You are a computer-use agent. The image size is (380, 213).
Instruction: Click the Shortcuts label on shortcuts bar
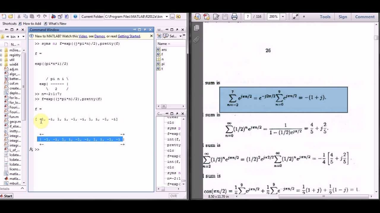(x=9, y=24)
